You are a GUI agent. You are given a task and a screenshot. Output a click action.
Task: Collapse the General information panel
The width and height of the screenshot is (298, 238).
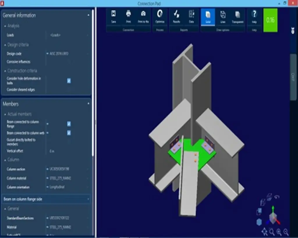tap(88, 15)
